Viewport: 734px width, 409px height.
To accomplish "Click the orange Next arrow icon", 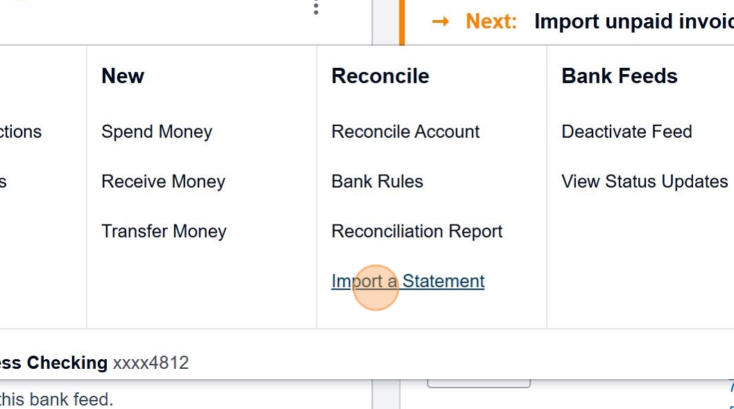I will click(x=440, y=21).
